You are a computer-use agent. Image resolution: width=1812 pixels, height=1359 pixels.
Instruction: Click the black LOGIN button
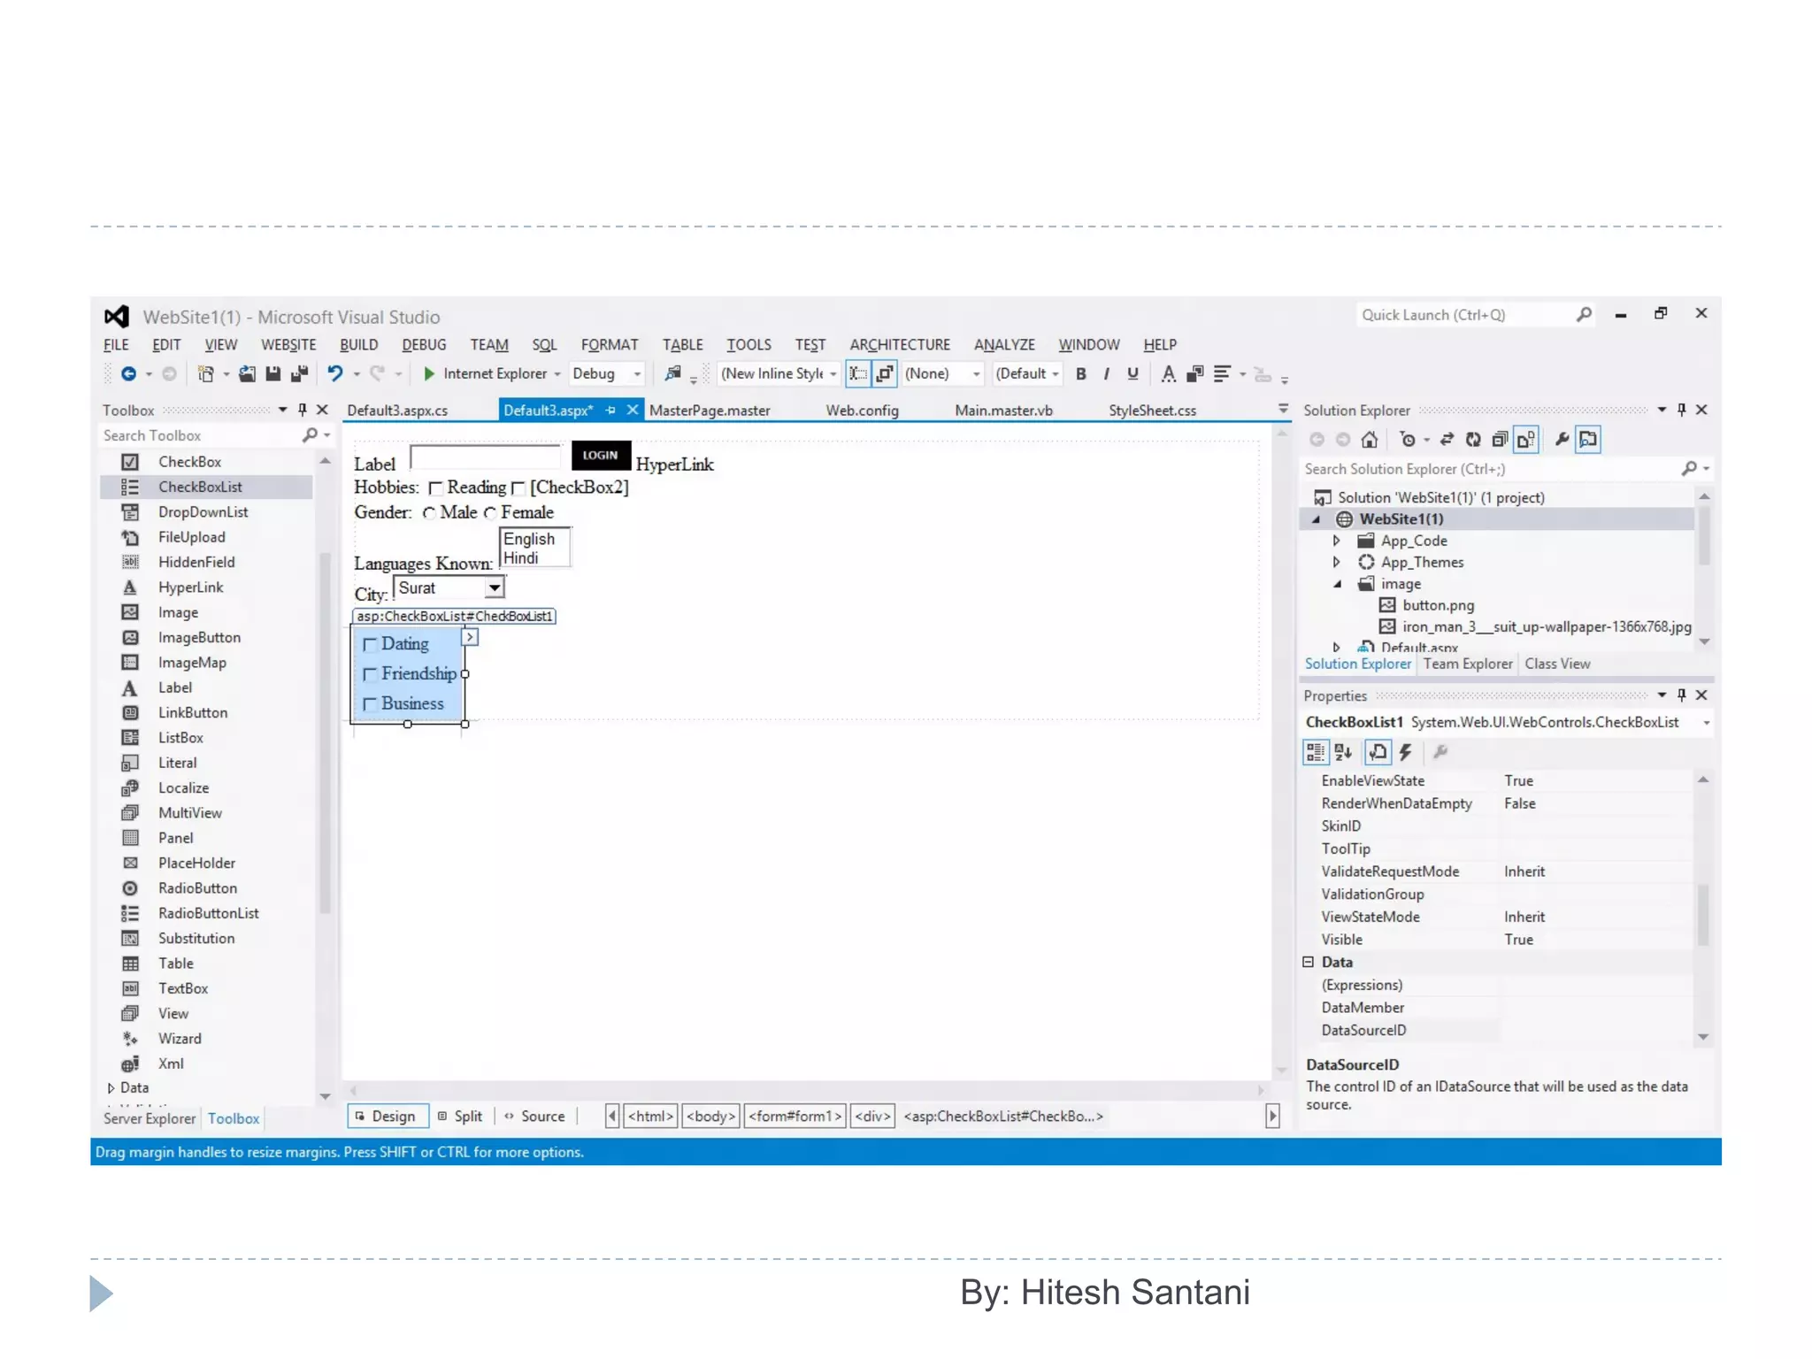[x=601, y=455]
